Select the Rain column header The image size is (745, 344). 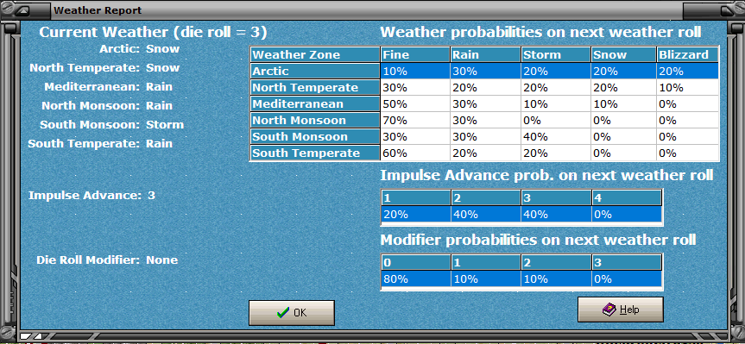(x=485, y=54)
